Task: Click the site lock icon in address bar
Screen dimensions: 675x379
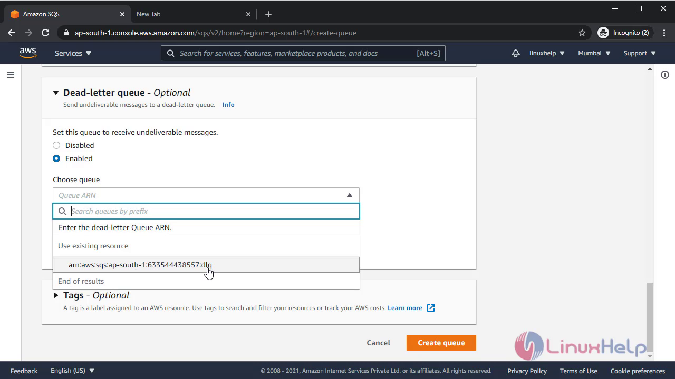Action: pos(66,33)
